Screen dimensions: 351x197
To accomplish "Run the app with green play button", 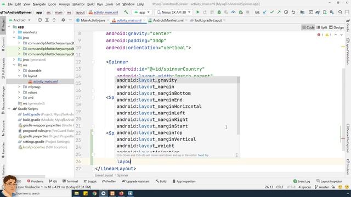I will (x=197, y=12).
